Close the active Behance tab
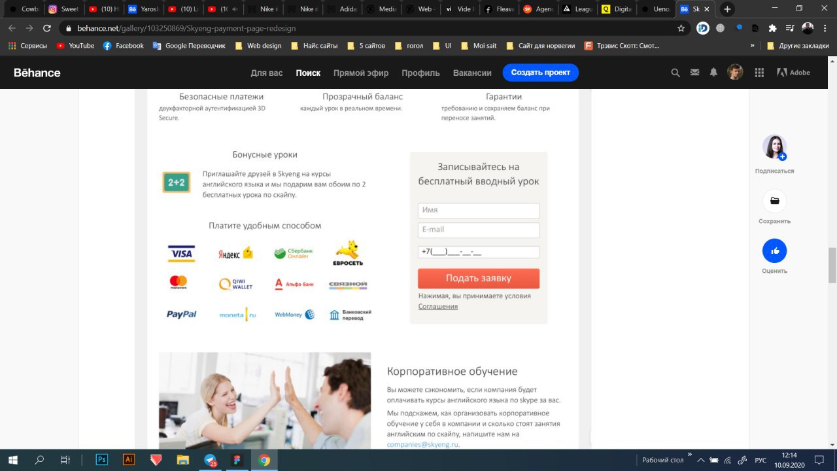This screenshot has height=471, width=837. point(706,9)
